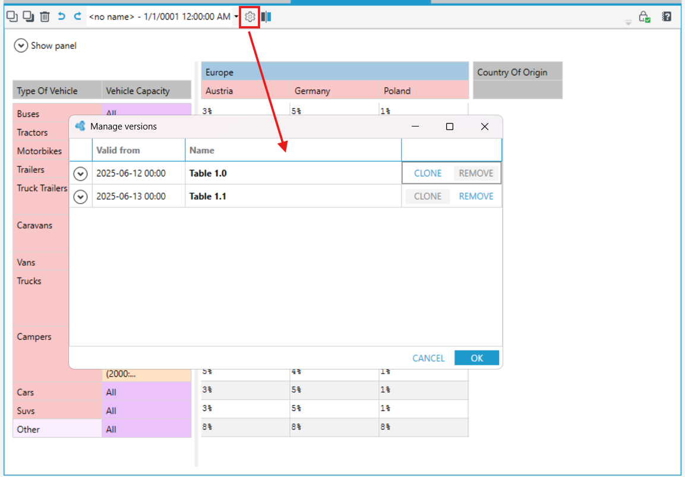This screenshot has width=685, height=477.
Task: Open manage versions via gear icon
Action: coord(250,17)
